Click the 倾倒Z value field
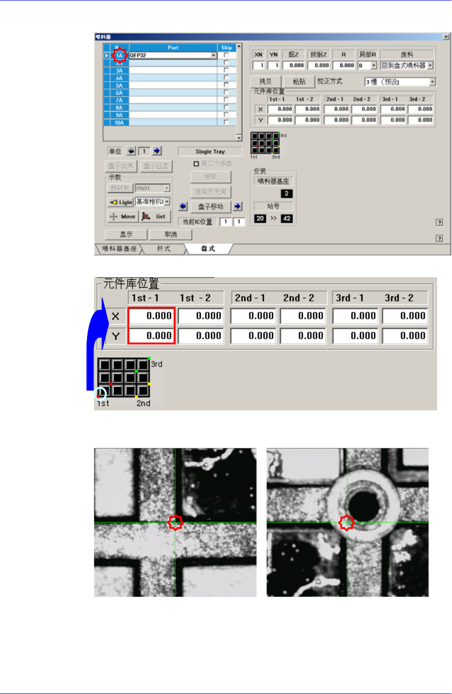The width and height of the screenshot is (452, 694). [319, 65]
